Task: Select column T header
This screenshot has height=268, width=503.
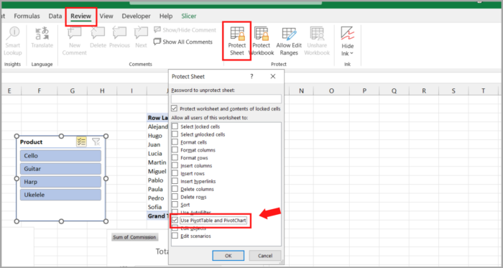Action: click(483, 91)
